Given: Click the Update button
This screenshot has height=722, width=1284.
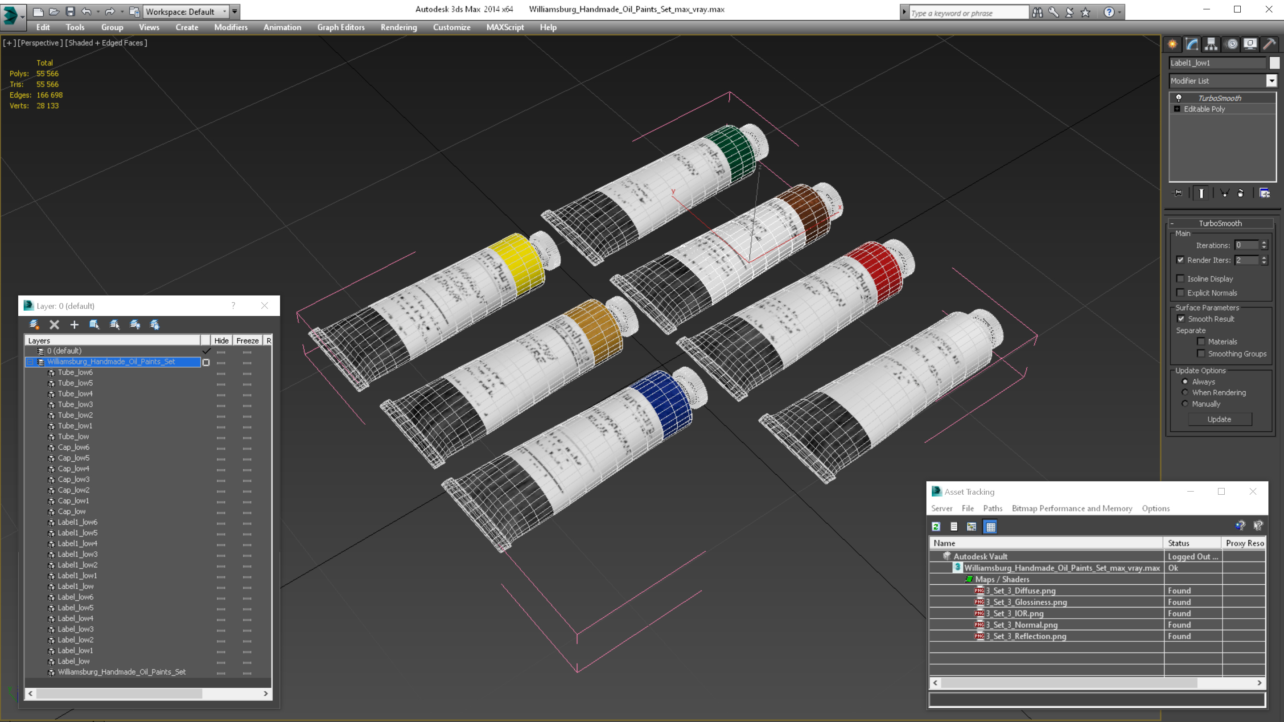Looking at the screenshot, I should pos(1219,419).
